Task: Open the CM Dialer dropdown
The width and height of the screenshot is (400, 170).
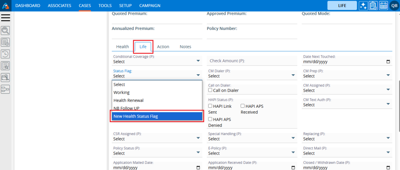Action: pyautogui.click(x=252, y=76)
